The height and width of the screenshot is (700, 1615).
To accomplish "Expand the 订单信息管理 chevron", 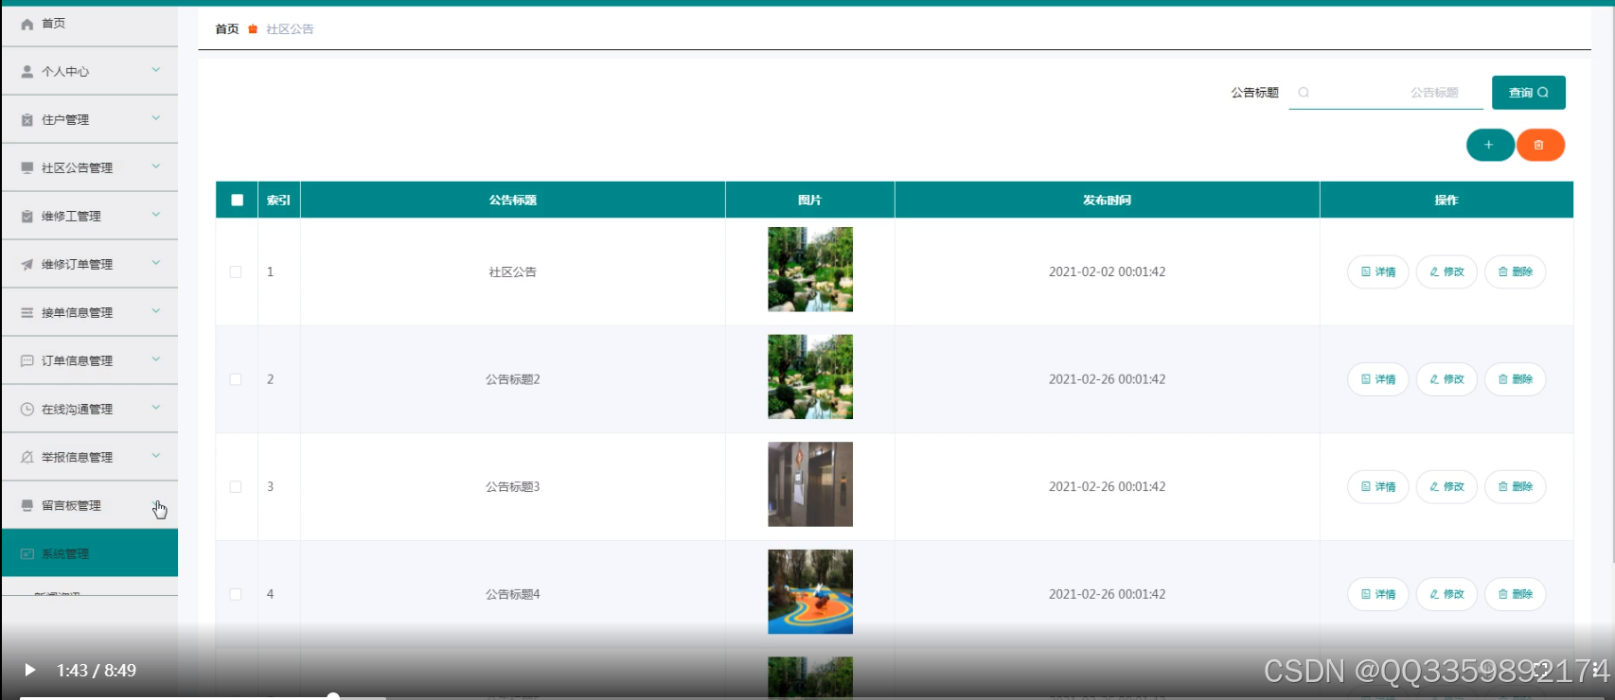I will tap(156, 359).
